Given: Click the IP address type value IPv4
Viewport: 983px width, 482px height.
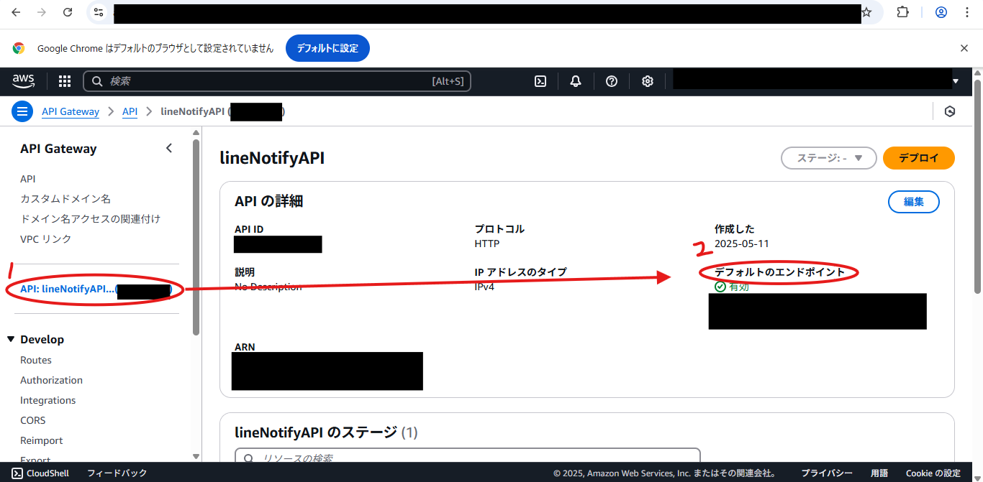Looking at the screenshot, I should click(484, 287).
